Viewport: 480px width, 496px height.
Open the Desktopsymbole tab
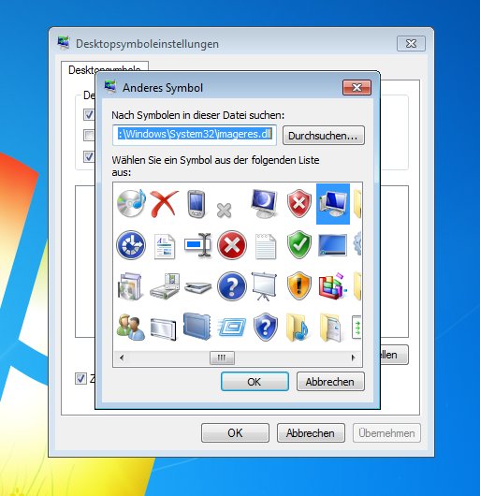click(105, 70)
